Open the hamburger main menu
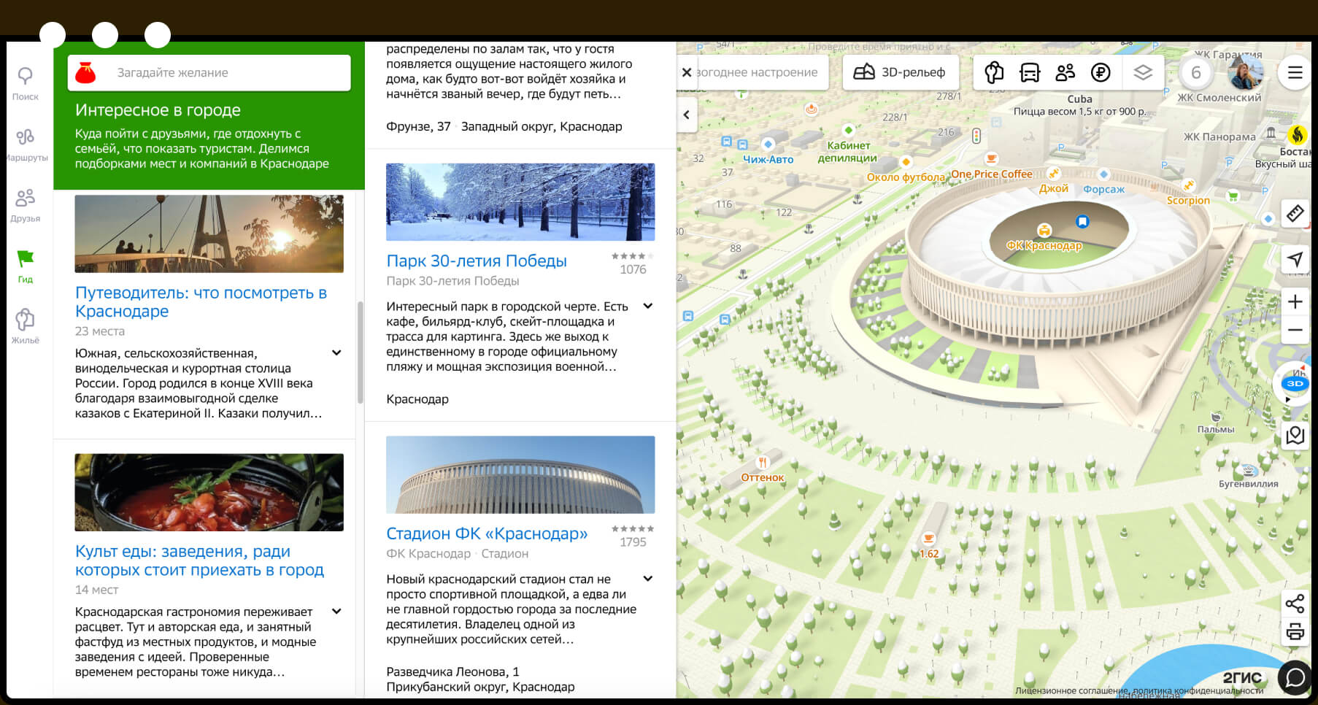 pos(1295,72)
